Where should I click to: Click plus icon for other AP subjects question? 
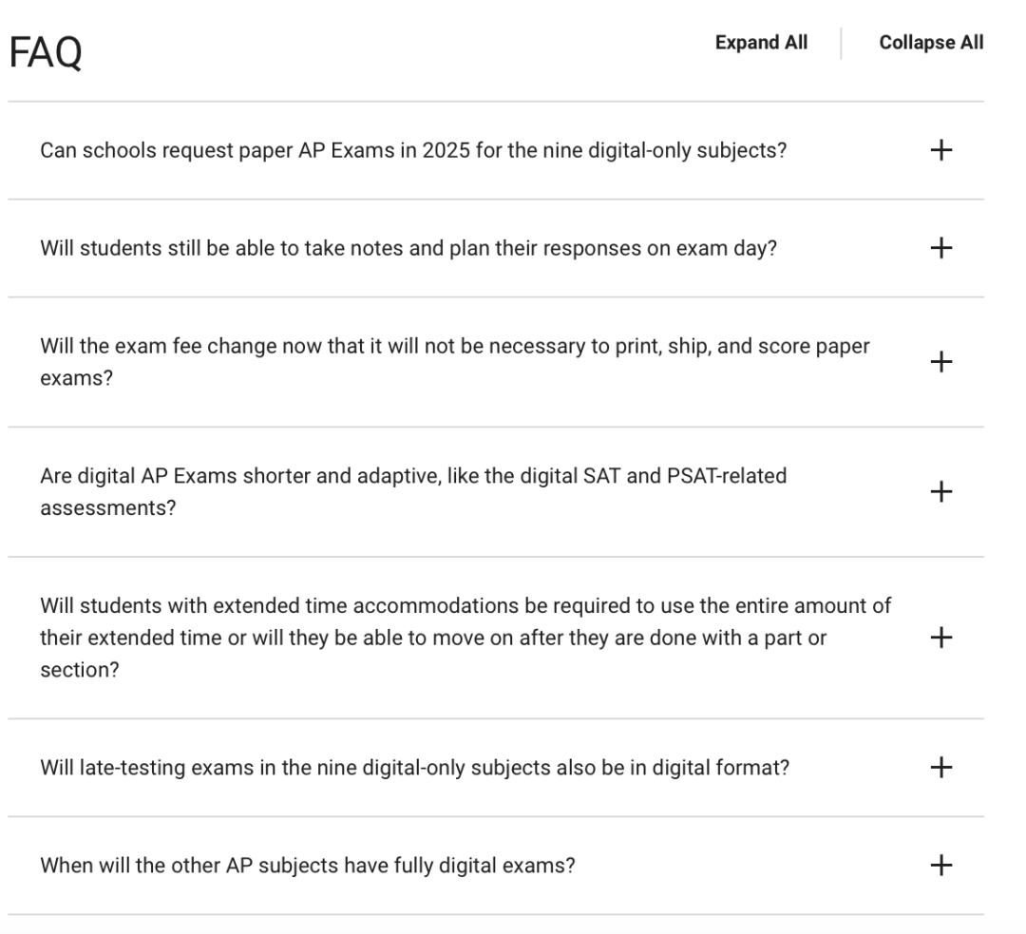[x=940, y=866]
